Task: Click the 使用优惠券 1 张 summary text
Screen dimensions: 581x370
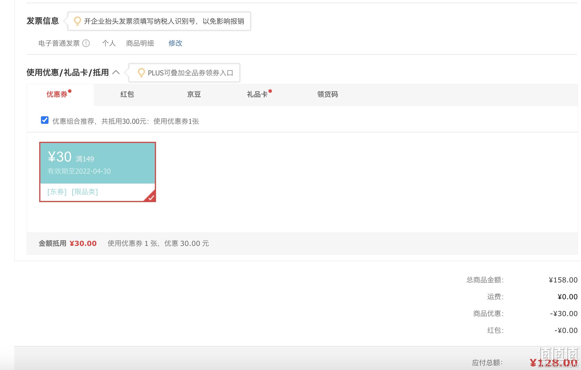Action: click(158, 243)
